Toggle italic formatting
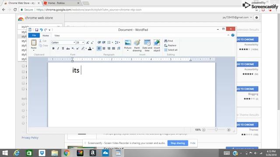280x157 pixels. point(58,48)
